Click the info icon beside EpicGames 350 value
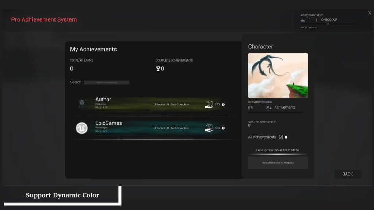Viewport: 374px width, 210px height. (223, 128)
